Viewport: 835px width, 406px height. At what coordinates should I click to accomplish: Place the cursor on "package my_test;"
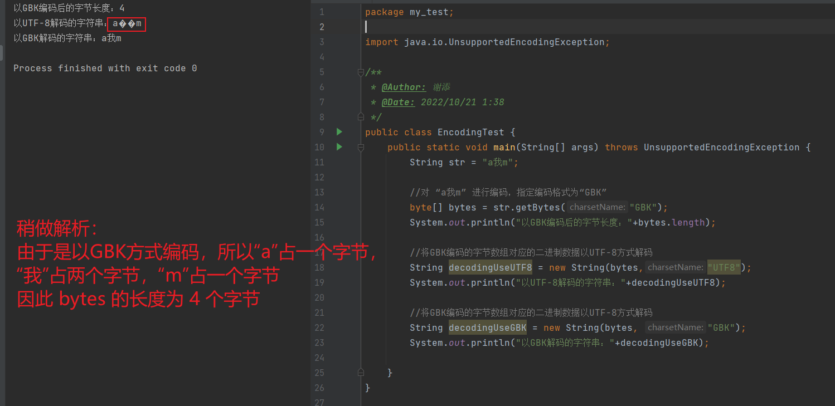410,12
